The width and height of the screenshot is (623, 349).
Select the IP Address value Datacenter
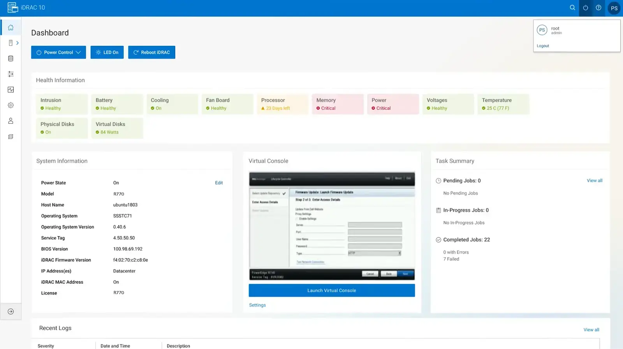[x=124, y=271]
